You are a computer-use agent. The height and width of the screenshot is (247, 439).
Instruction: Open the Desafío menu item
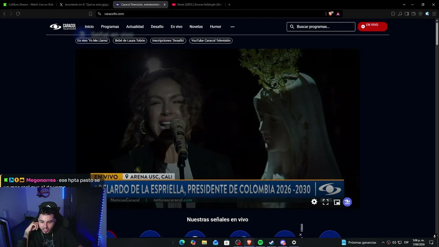click(x=157, y=27)
